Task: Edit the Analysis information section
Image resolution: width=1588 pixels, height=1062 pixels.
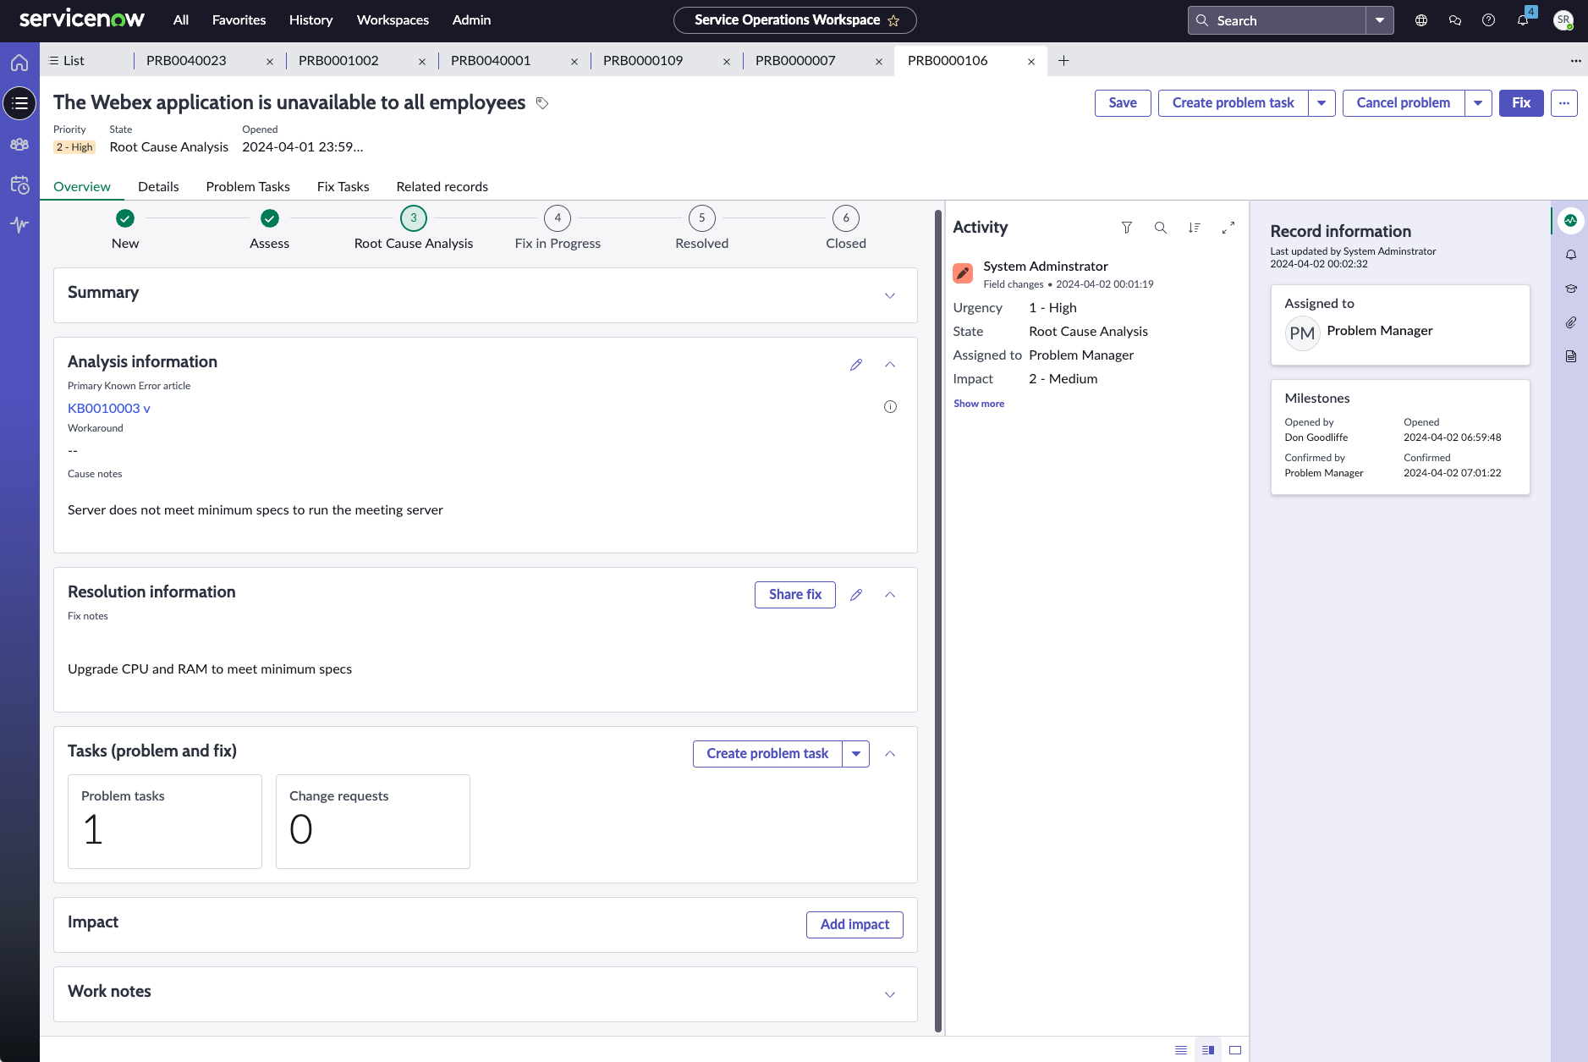Action: (x=856, y=365)
